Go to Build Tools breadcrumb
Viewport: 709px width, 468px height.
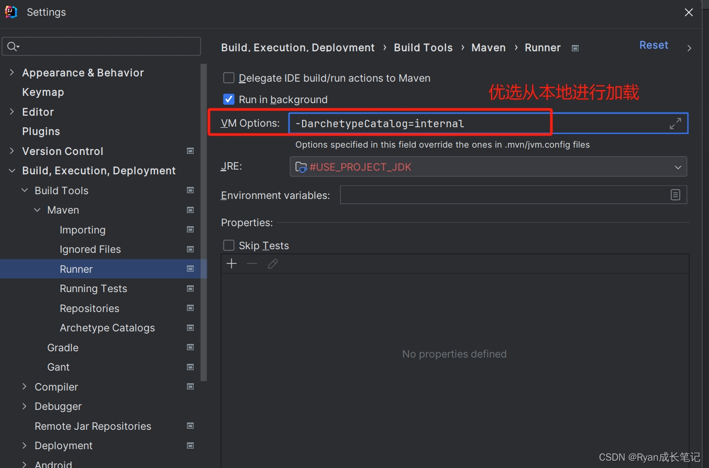[x=423, y=48]
